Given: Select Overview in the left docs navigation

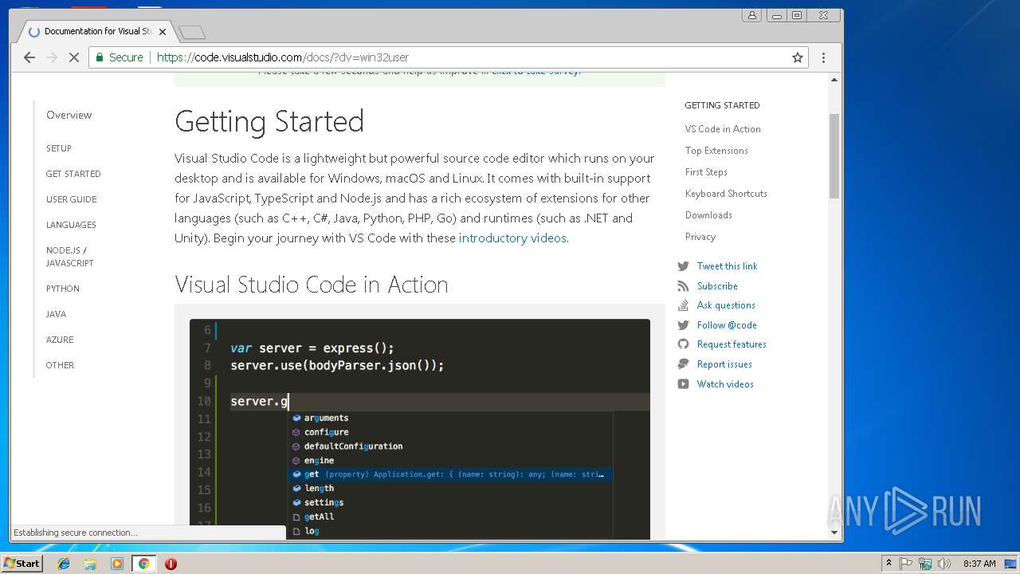Looking at the screenshot, I should coord(69,115).
